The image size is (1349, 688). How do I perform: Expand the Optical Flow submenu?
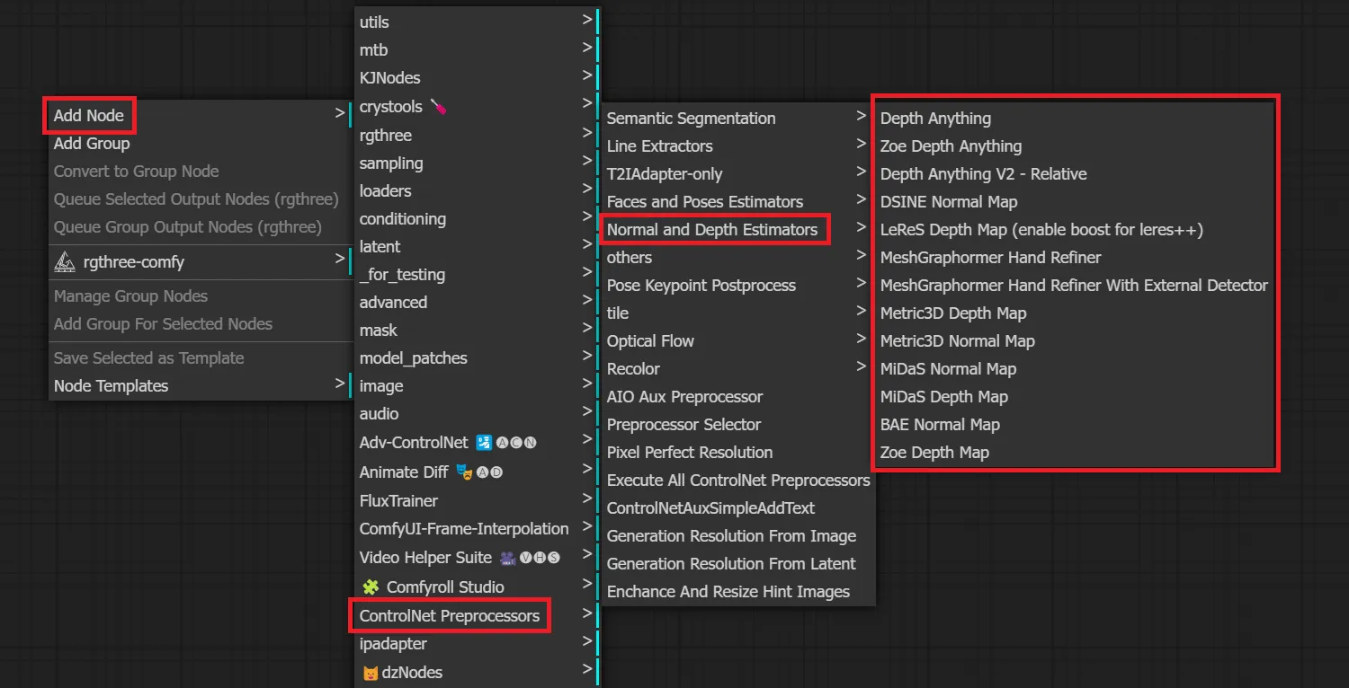click(737, 340)
